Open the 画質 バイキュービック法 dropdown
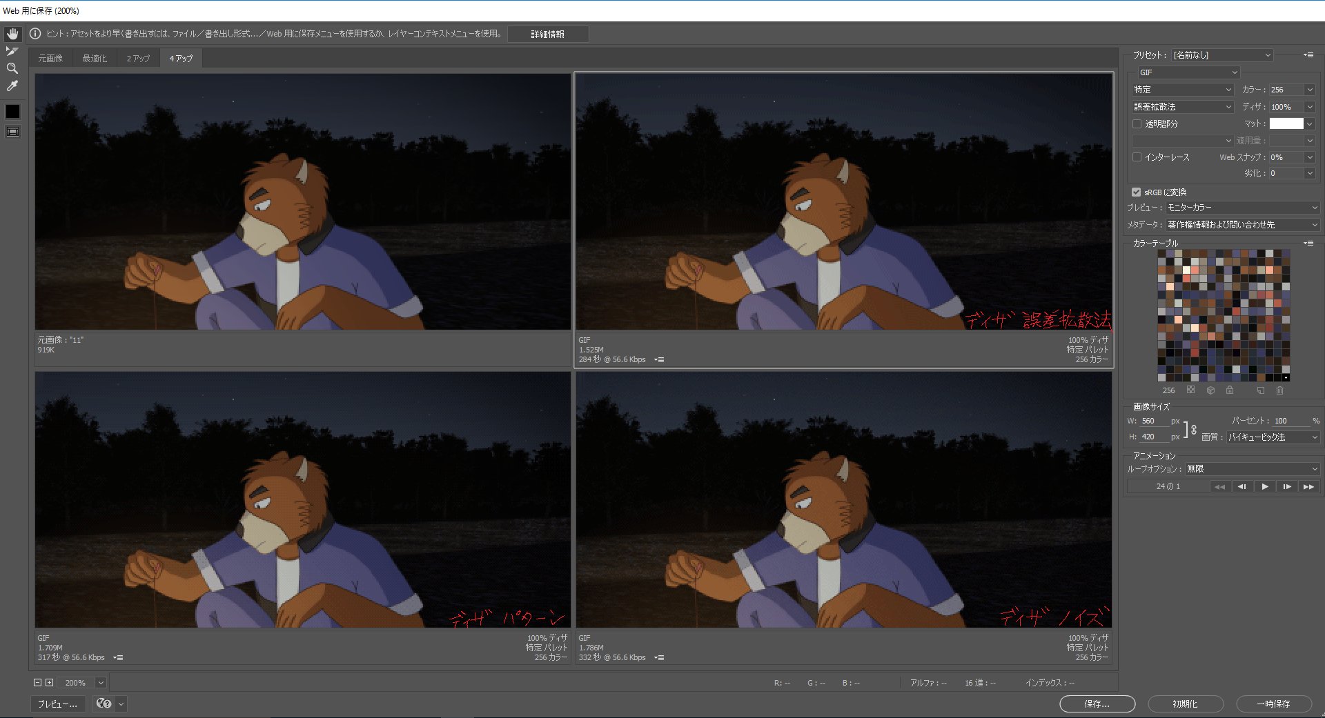Screen dimensions: 1325x718 click(x=1273, y=437)
